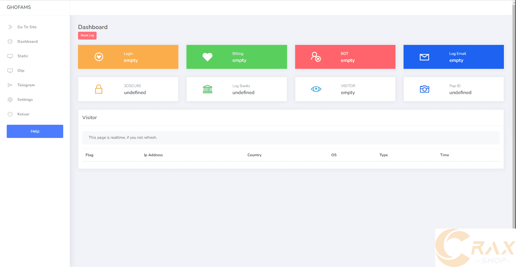Click the Flag column header
This screenshot has width=516, height=267.
tap(89, 155)
